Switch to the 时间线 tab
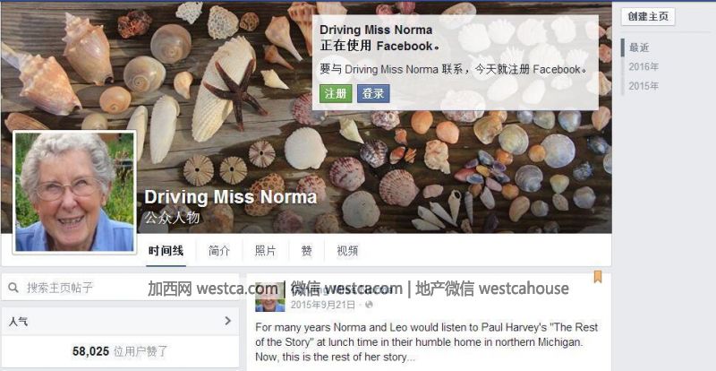The width and height of the screenshot is (716, 371). click(166, 251)
